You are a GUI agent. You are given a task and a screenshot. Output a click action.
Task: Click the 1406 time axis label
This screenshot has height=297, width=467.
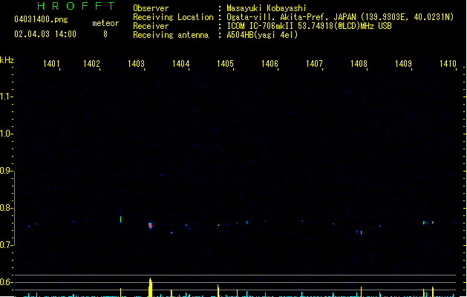click(270, 64)
